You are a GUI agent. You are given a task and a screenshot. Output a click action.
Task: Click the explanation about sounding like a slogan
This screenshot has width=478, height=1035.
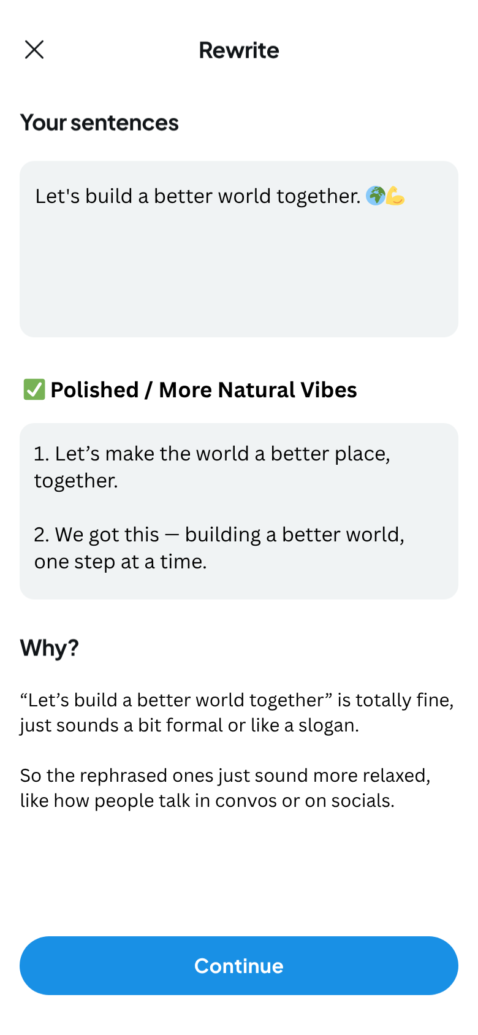tap(237, 712)
